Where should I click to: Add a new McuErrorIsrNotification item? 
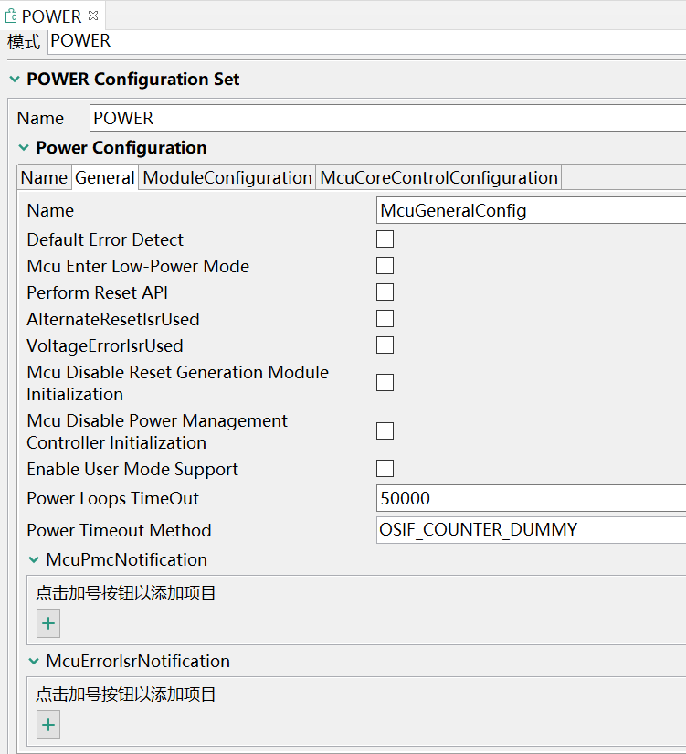[x=48, y=726]
